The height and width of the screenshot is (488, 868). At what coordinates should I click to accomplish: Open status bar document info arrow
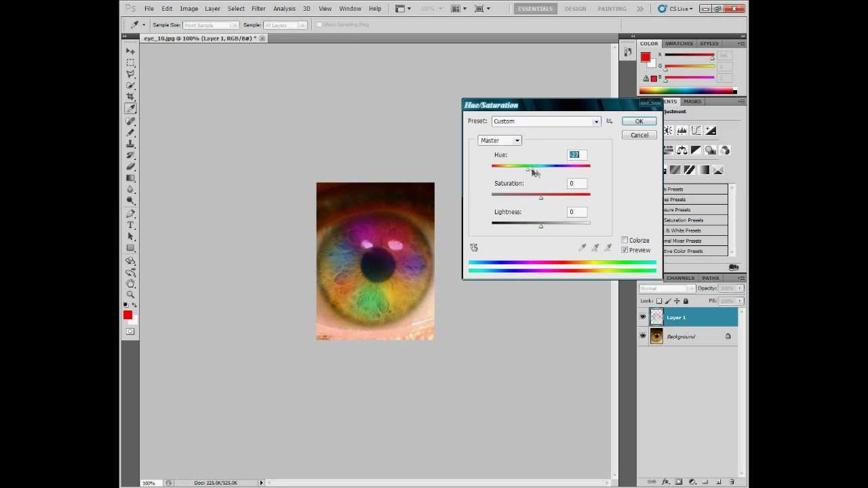(261, 483)
